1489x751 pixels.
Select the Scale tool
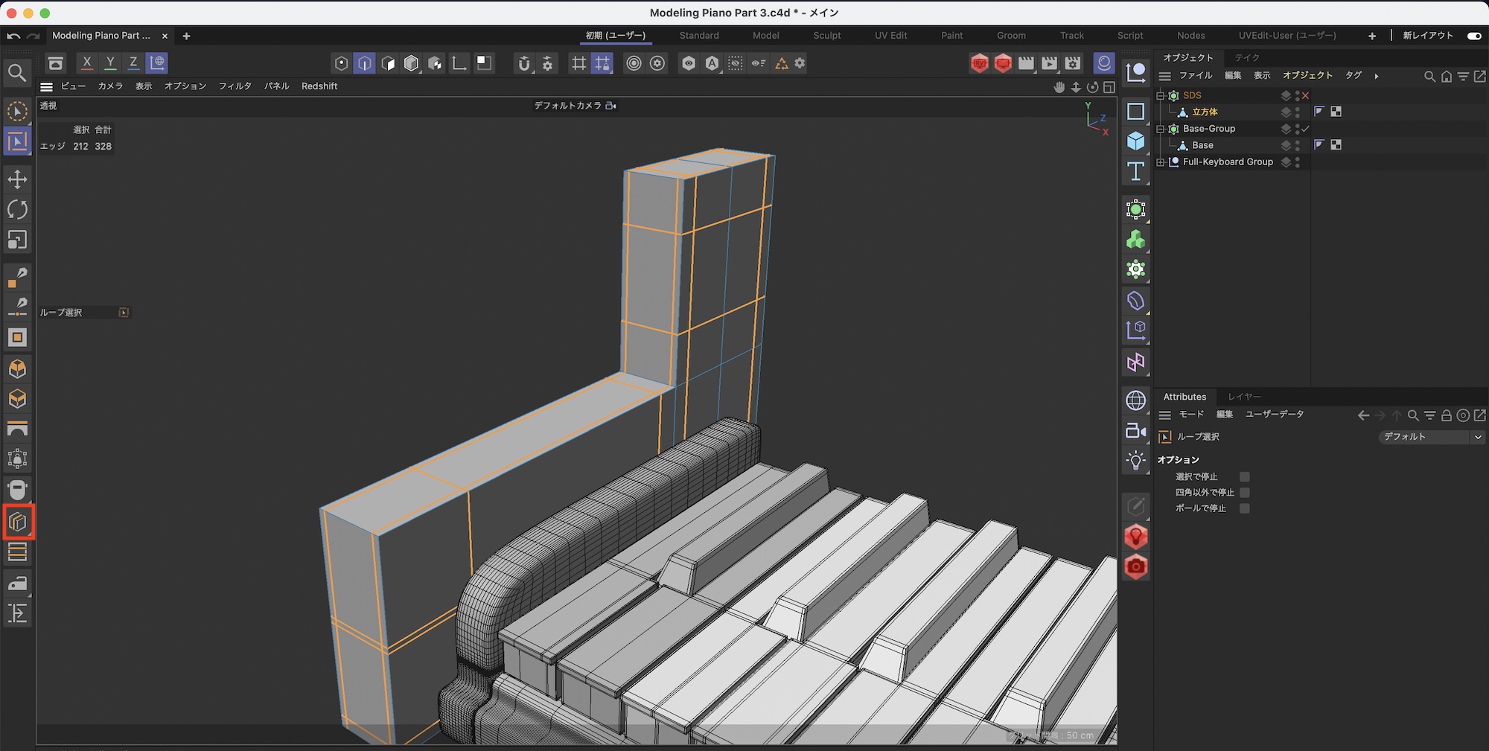point(17,240)
